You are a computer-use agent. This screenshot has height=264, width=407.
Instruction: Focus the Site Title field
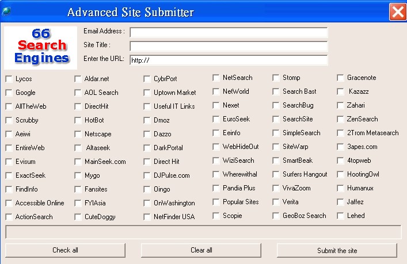pyautogui.click(x=229, y=46)
